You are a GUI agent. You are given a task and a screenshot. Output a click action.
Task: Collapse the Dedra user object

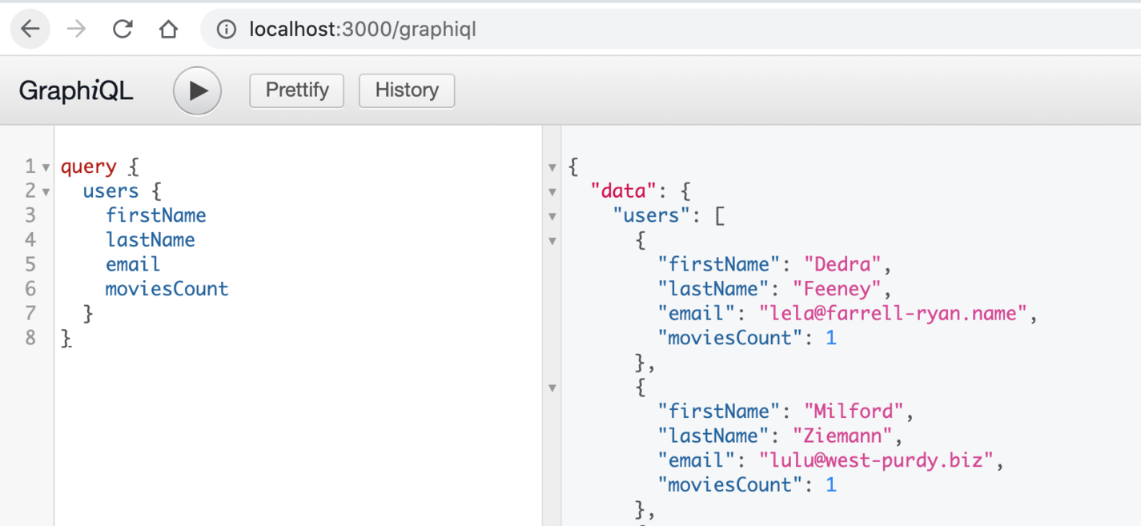click(552, 241)
